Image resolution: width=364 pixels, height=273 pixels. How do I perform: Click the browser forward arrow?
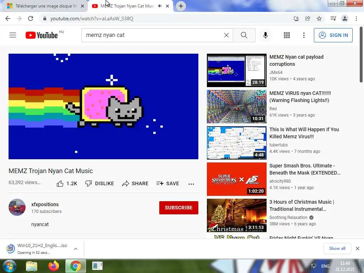coord(19,18)
